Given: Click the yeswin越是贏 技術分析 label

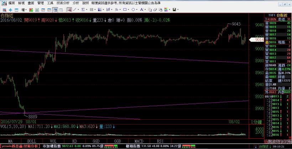Looking at the screenshot, I should tap(20, 146).
